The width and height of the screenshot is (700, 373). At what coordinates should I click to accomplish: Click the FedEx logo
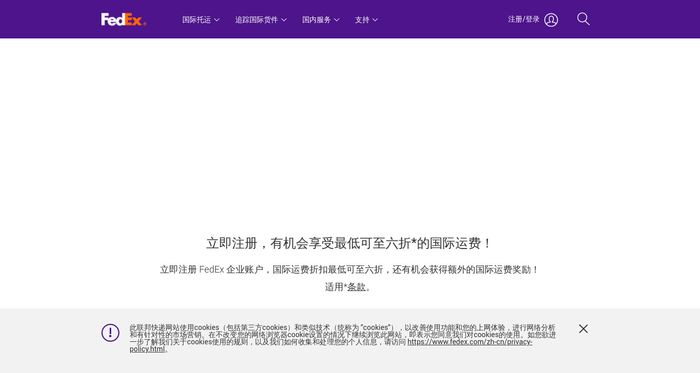point(124,19)
